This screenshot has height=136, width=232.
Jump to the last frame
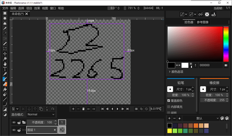coord(128,109)
